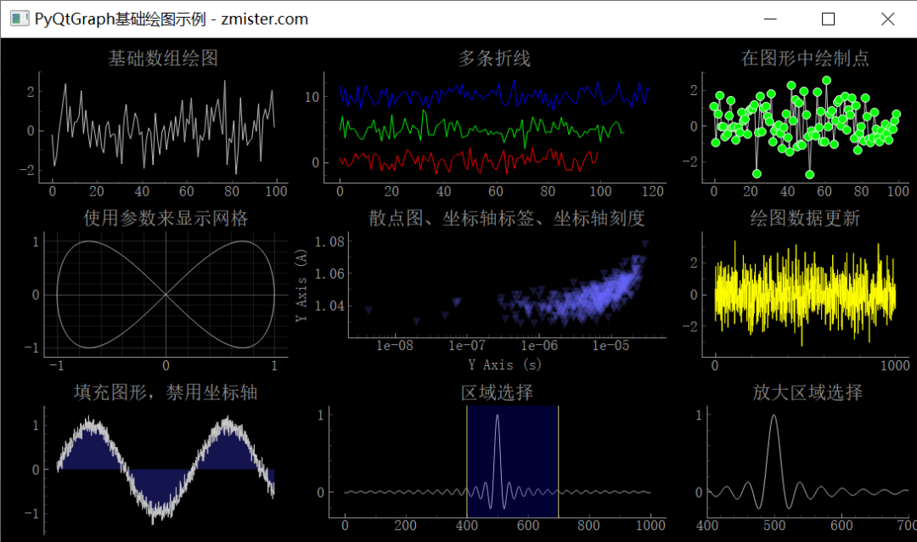Image resolution: width=917 pixels, height=542 pixels.
Task: Select the plot title 基础数组绘图
Action: click(x=163, y=58)
